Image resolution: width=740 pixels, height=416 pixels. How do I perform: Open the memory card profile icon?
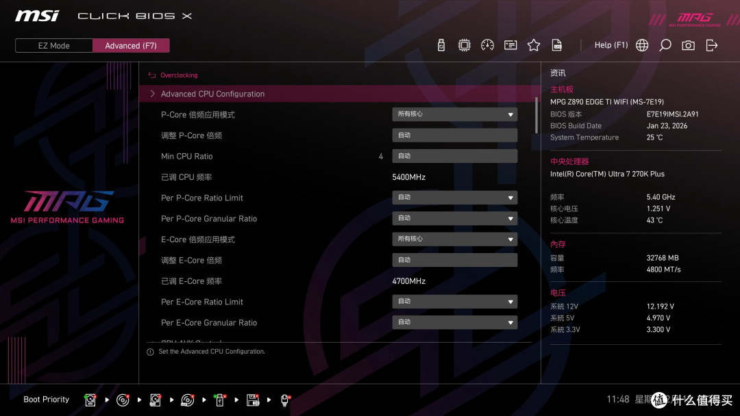[510, 45]
